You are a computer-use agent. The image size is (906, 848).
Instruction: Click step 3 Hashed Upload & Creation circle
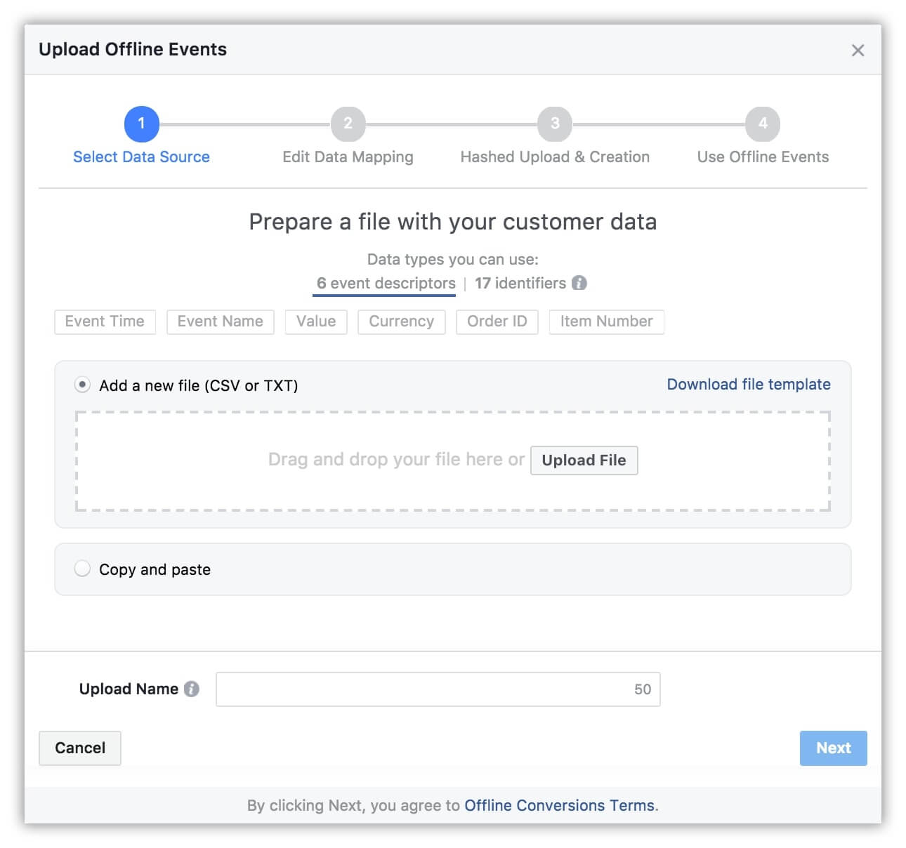[x=555, y=124]
